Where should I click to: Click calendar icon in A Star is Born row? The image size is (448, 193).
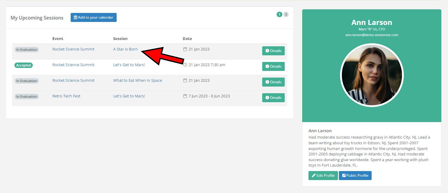[x=185, y=49]
